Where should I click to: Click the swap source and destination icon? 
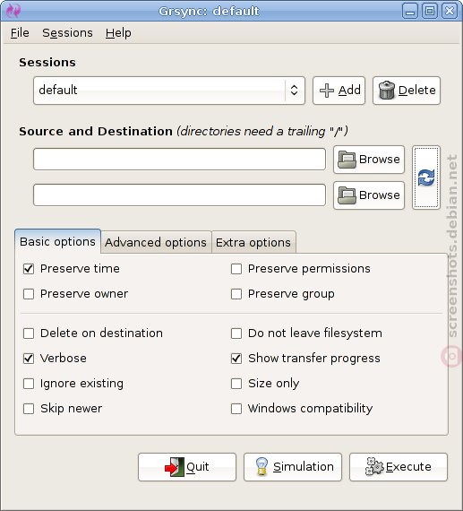click(x=426, y=178)
